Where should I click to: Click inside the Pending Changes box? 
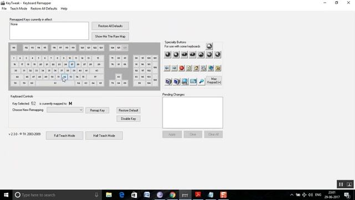click(x=192, y=112)
